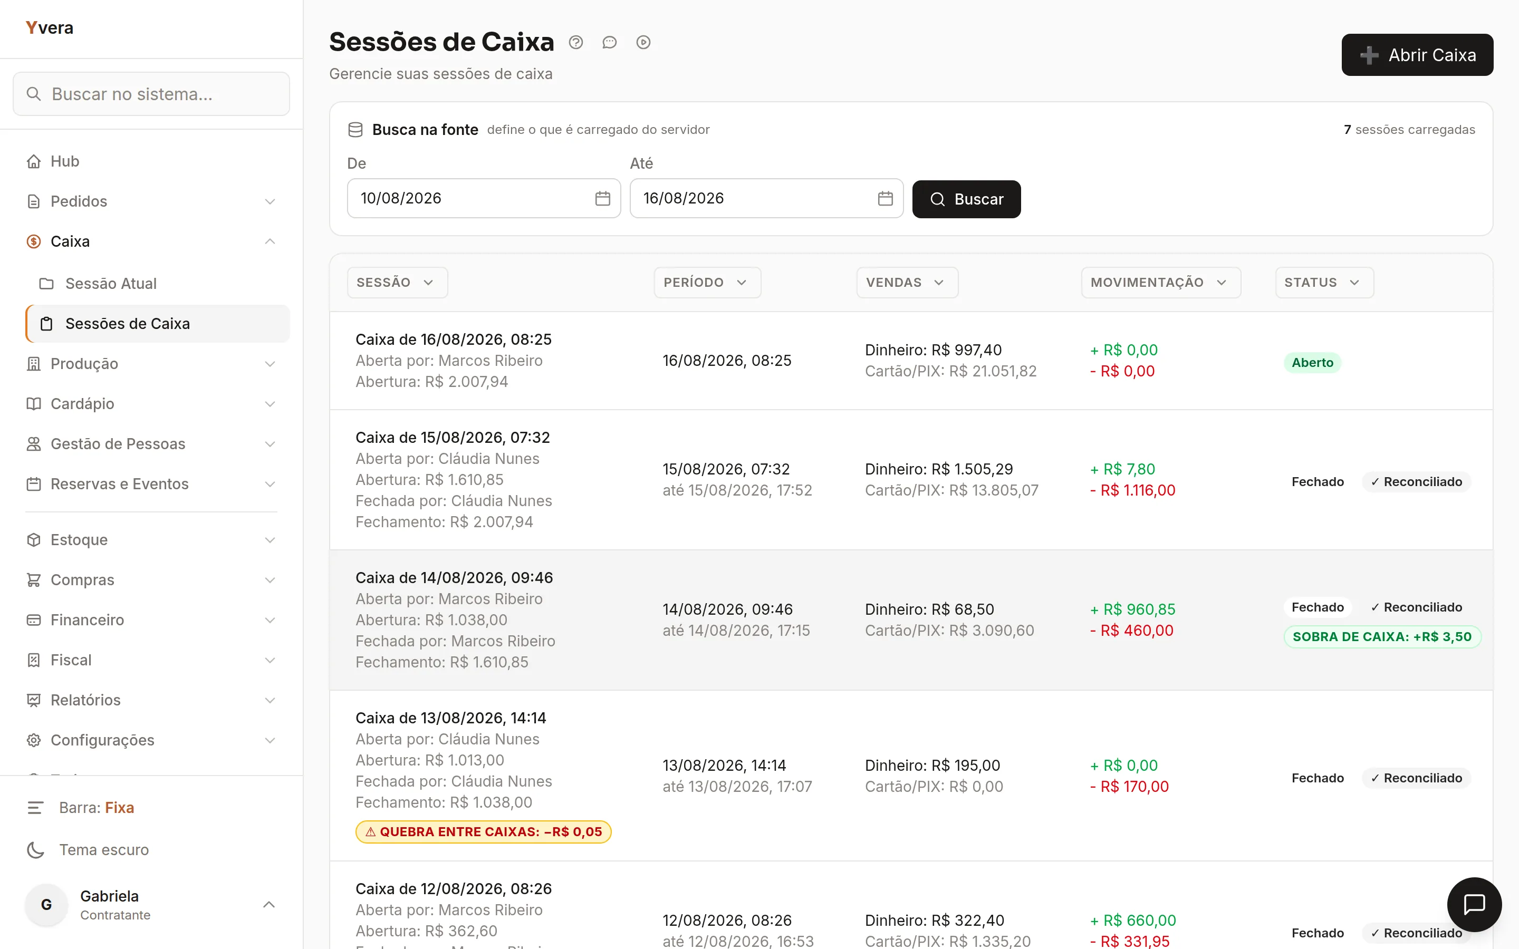The height and width of the screenshot is (949, 1519).
Task: Expand the Pedidos menu chevron
Action: (270, 201)
